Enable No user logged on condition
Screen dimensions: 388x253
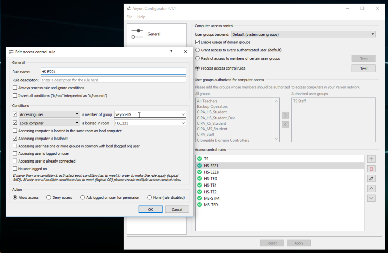[15, 169]
